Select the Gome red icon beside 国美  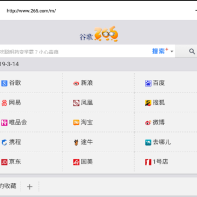76,162
